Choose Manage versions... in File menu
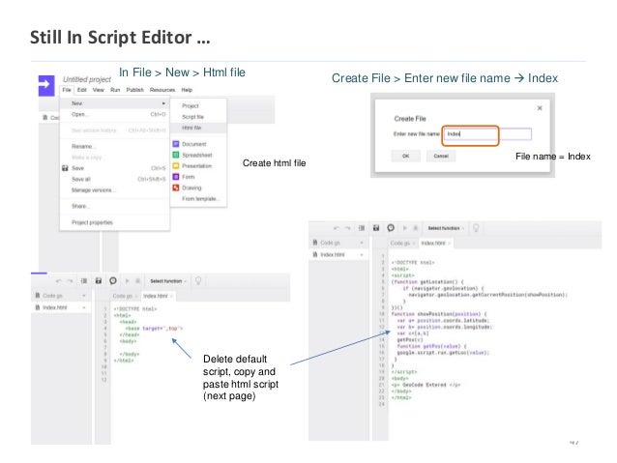 (x=114, y=190)
